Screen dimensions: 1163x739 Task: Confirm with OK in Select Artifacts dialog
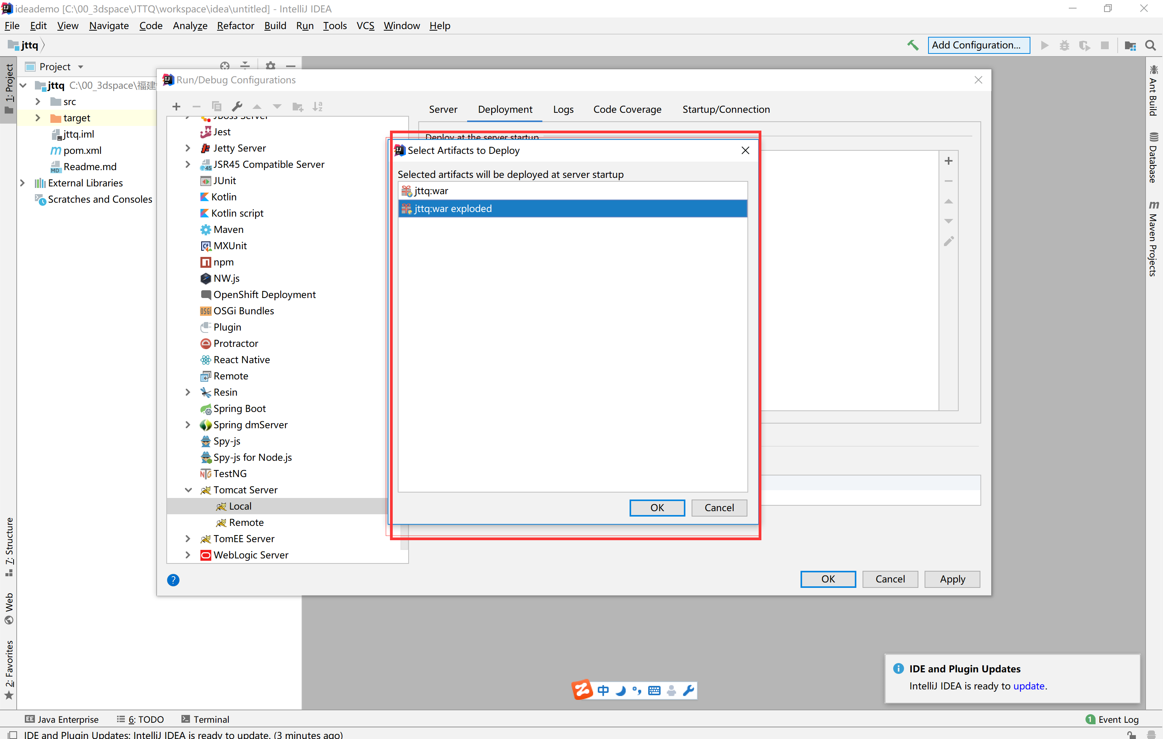click(x=656, y=507)
